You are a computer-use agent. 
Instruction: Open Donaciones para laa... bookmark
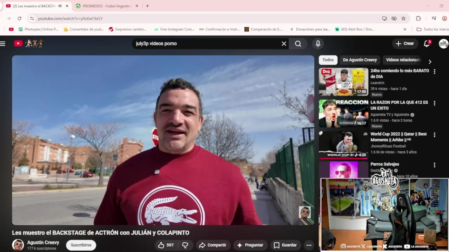[310, 29]
